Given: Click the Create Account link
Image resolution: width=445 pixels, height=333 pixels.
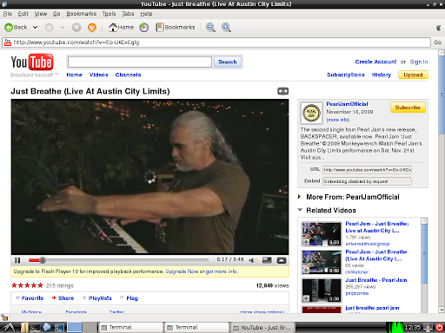Looking at the screenshot, I should (x=375, y=62).
